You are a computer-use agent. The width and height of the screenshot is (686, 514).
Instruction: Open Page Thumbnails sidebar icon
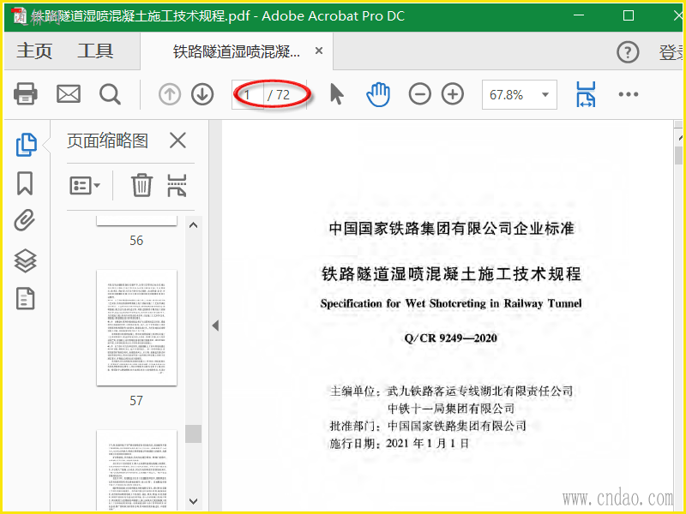pos(26,144)
